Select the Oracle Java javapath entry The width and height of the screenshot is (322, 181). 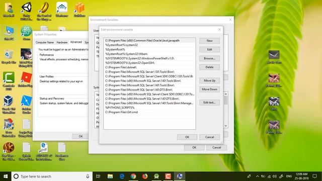(x=149, y=41)
